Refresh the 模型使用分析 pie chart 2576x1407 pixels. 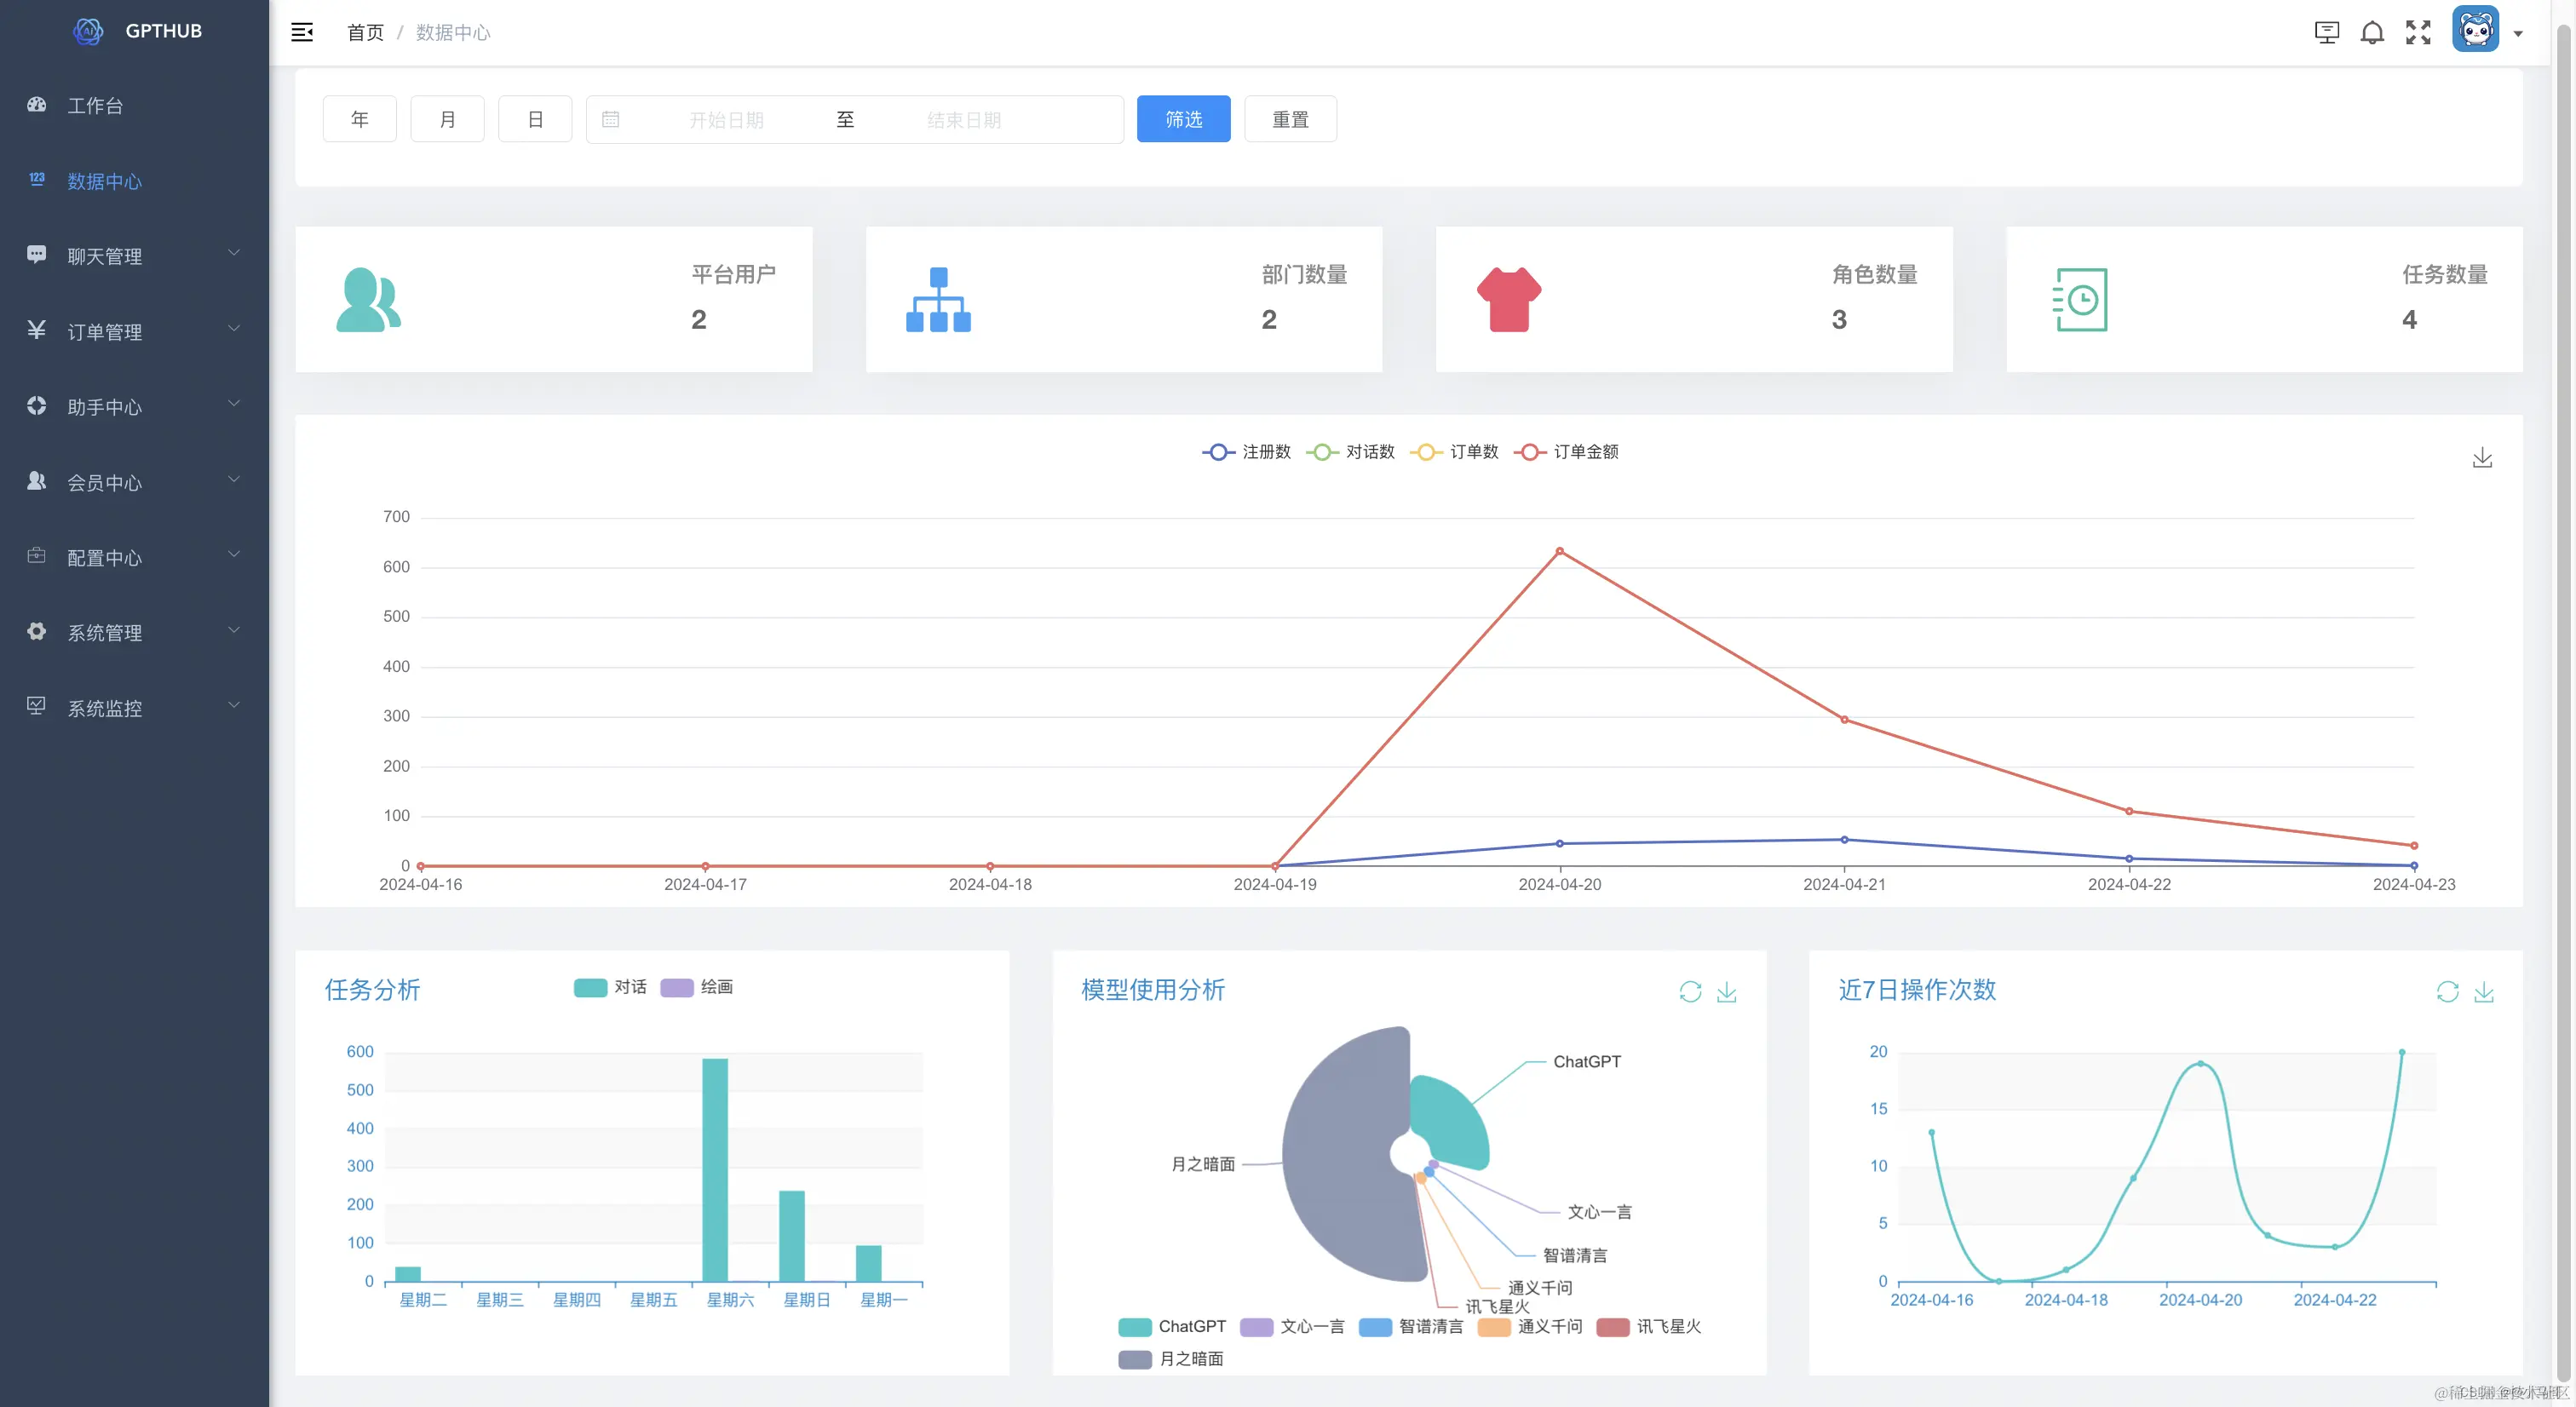1690,992
